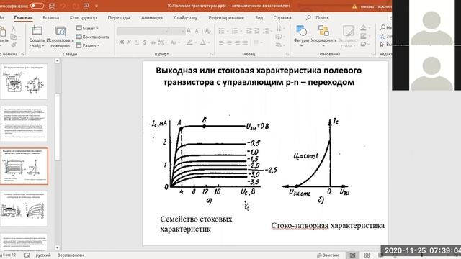Click the Заметки notes button
Viewport: 461px width, 259px height.
tap(328, 255)
